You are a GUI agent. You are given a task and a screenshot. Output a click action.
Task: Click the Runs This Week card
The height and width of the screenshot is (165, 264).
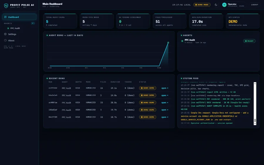tap(97, 21)
